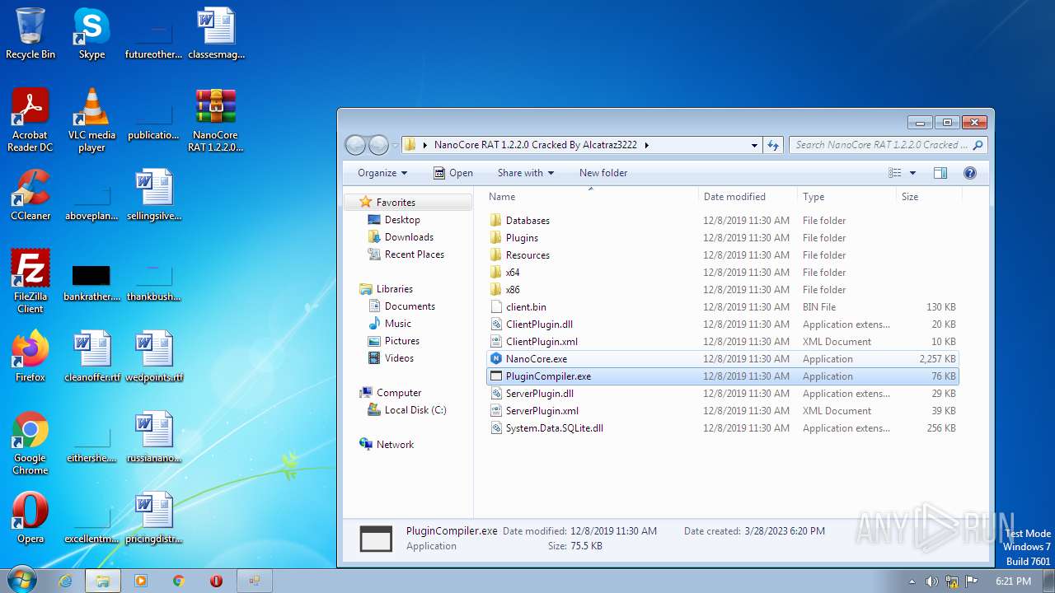Select Desktop in navigation pane
1055x593 pixels.
tap(402, 220)
